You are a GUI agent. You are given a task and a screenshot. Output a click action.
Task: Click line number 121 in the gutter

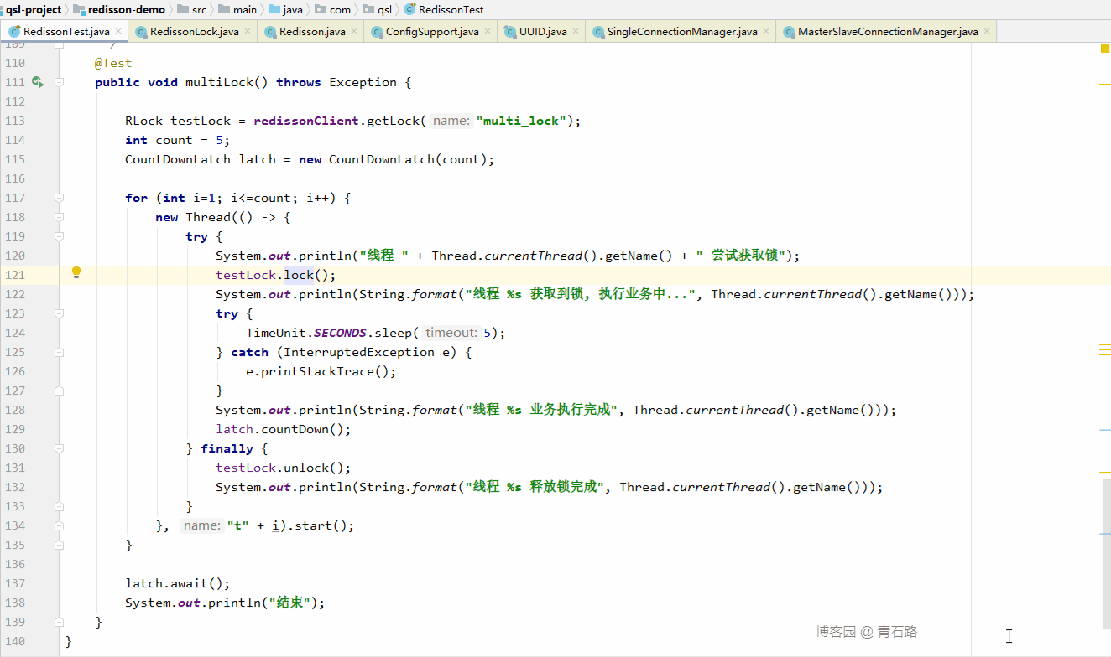click(14, 275)
